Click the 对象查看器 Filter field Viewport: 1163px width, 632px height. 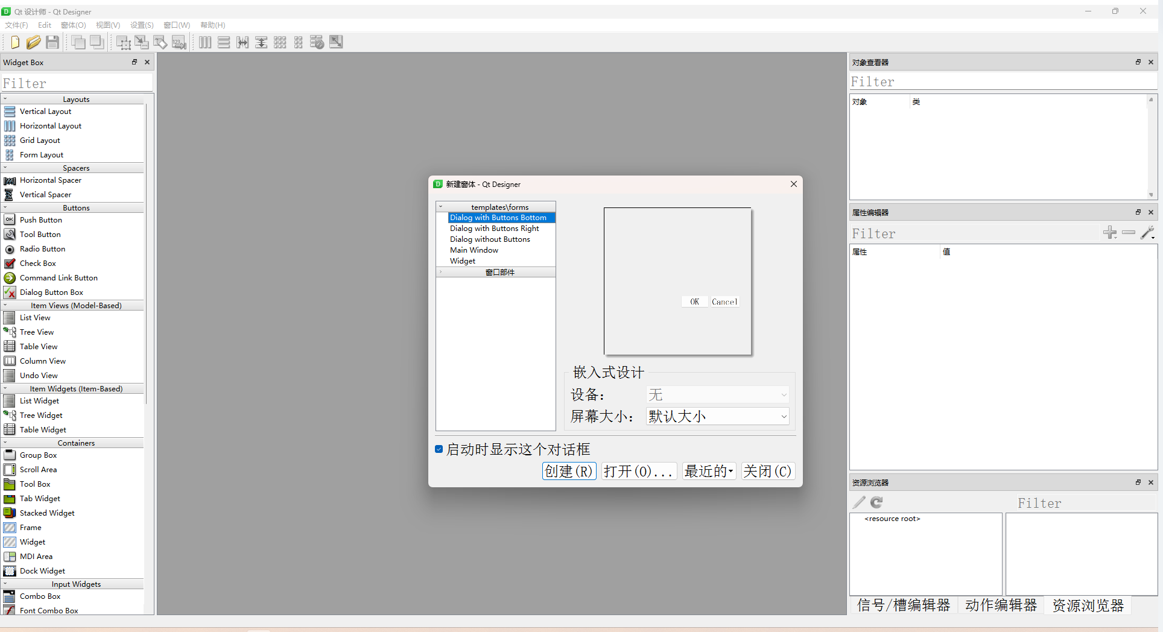(x=1003, y=81)
